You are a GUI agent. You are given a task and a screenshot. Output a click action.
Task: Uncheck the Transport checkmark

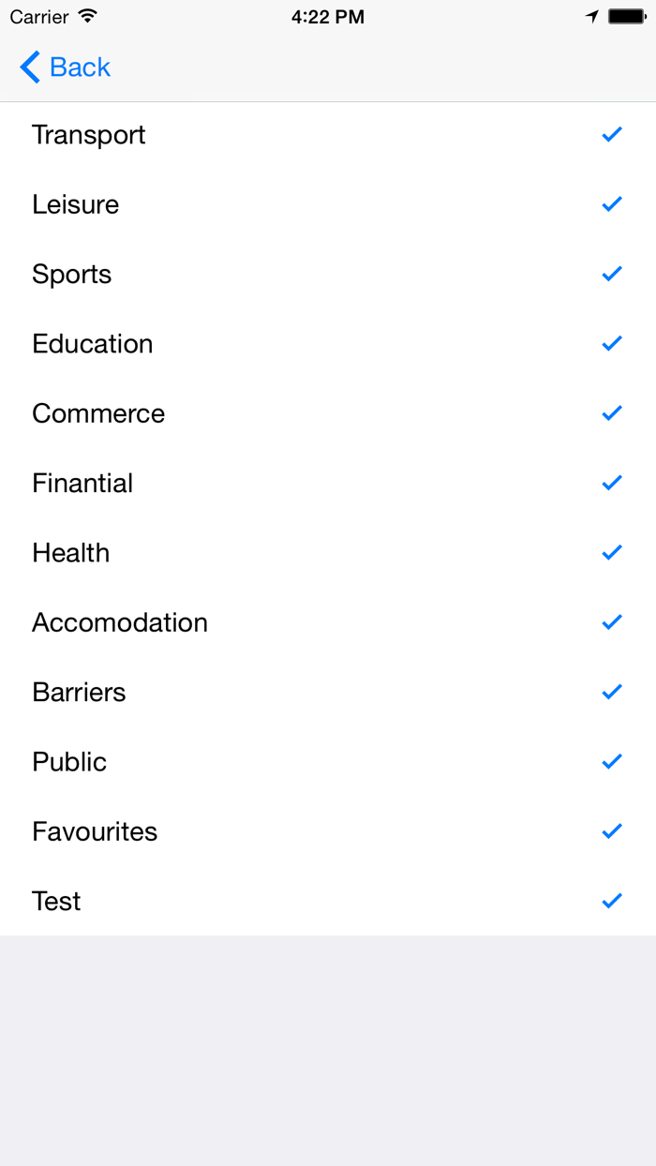[612, 135]
